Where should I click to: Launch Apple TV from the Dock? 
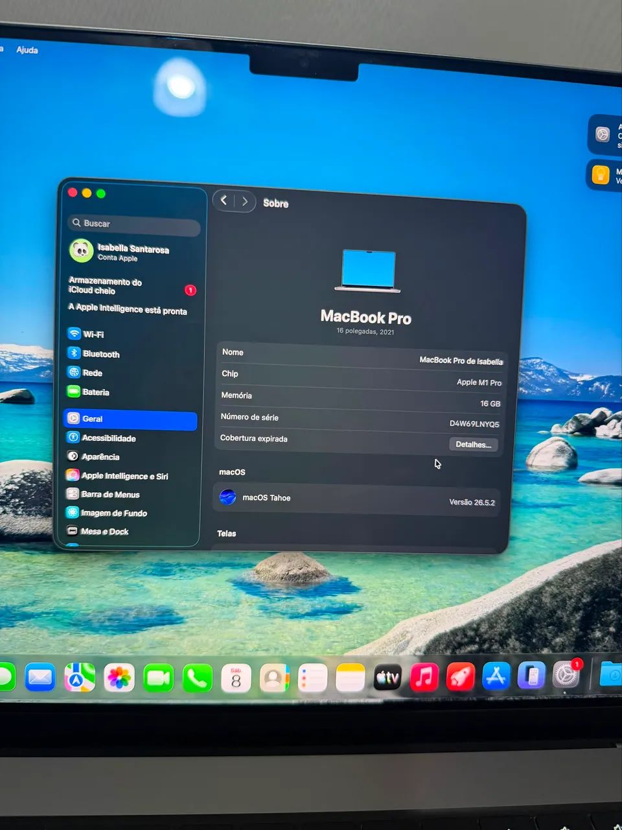pos(387,678)
